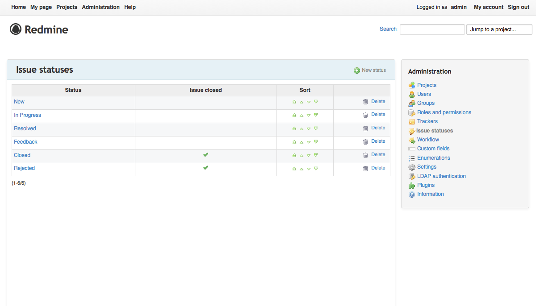Move the New status down one
This screenshot has height=306, width=536.
coord(309,102)
